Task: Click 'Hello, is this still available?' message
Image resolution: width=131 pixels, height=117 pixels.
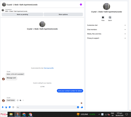Action: 15,74
